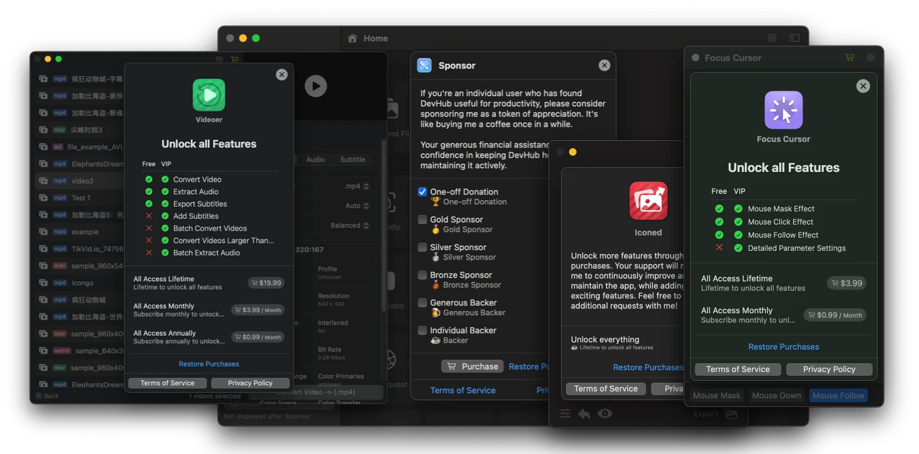Check the Individual Backer checkbox
Screen dimensions: 919x454
[x=423, y=330]
